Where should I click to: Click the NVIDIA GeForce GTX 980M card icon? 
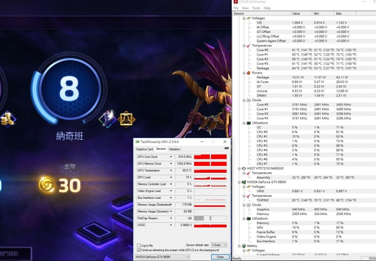[x=244, y=182]
